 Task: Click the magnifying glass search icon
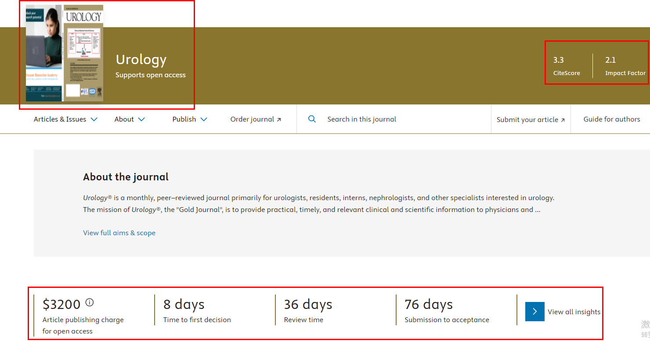pos(312,119)
